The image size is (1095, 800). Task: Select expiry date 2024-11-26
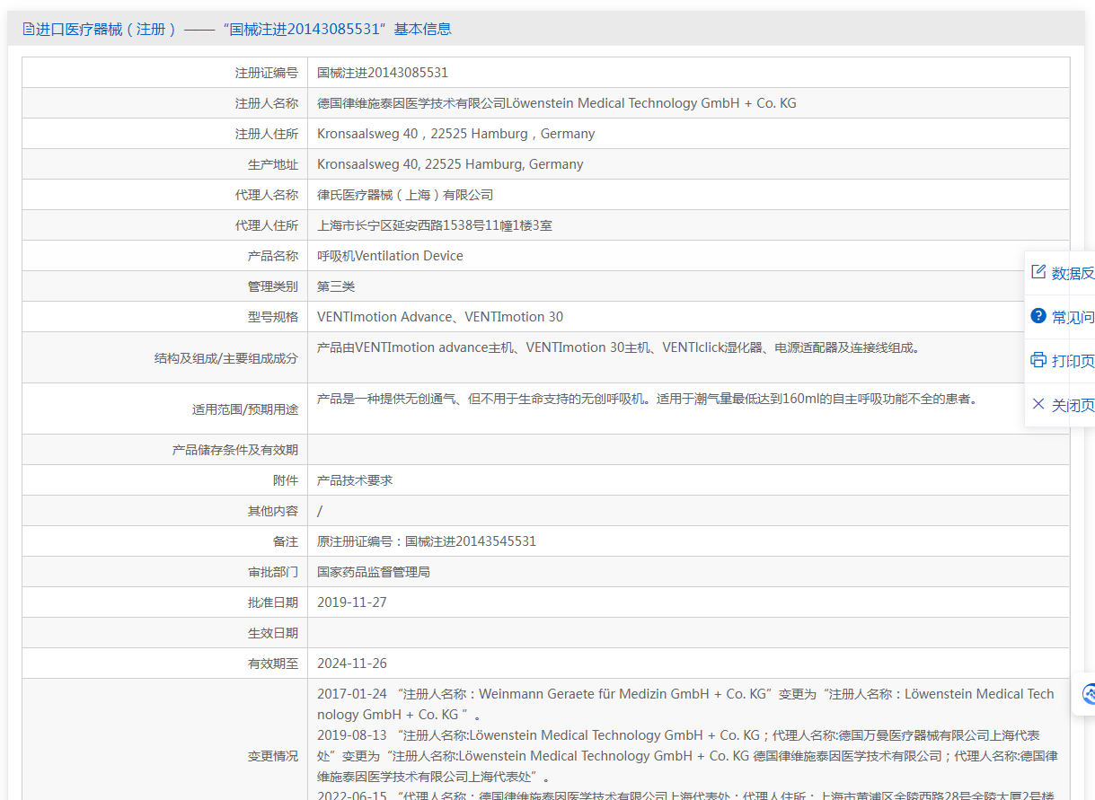(352, 664)
